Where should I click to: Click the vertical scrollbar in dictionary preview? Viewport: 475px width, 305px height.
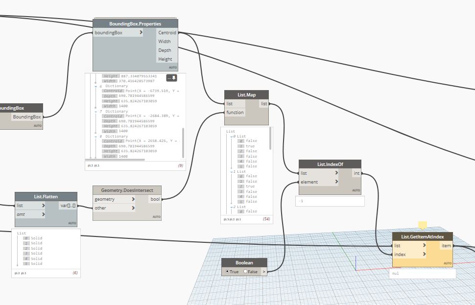[184, 142]
